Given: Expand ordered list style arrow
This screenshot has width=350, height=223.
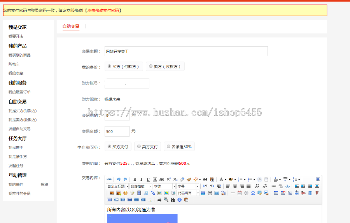Looking at the screenshot, I should pyautogui.click(x=245, y=180).
